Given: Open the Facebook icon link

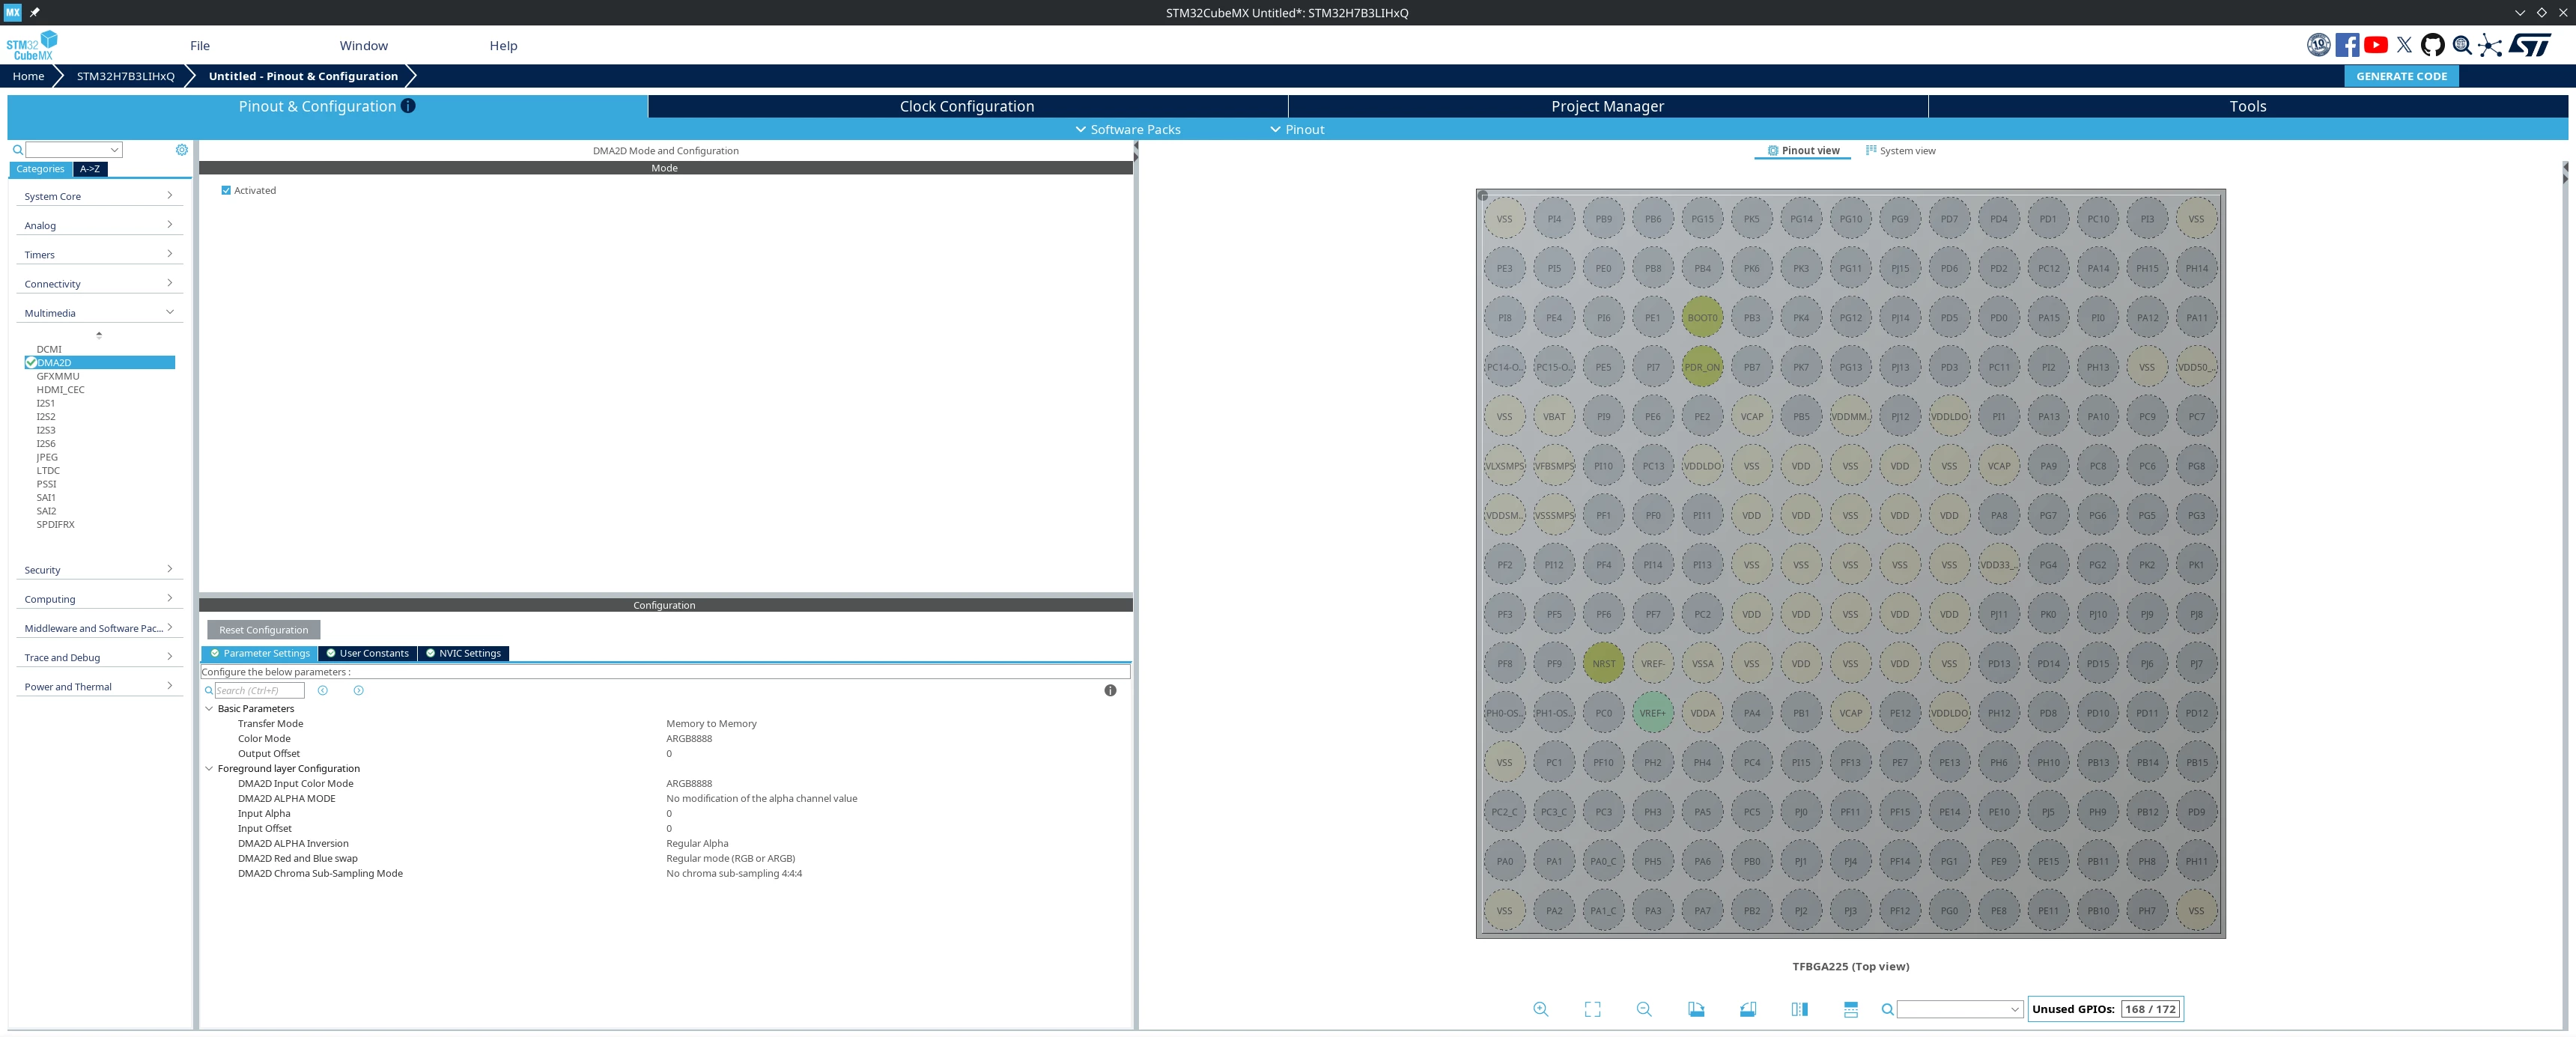Looking at the screenshot, I should [2347, 45].
